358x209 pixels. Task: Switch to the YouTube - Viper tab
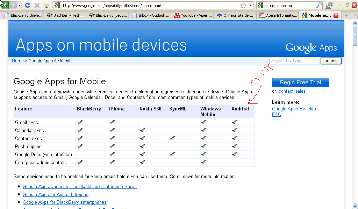(192, 15)
